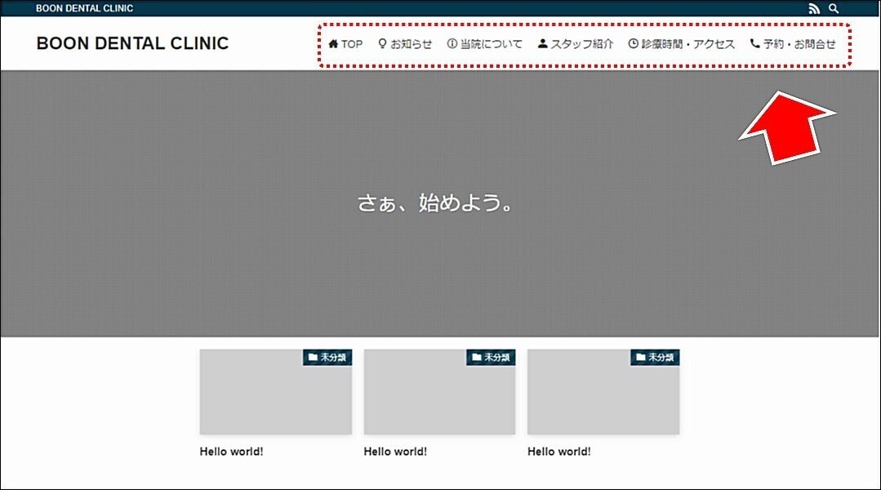Image resolution: width=881 pixels, height=490 pixels.
Task: Open third Hello world! post title
Action: coord(559,452)
